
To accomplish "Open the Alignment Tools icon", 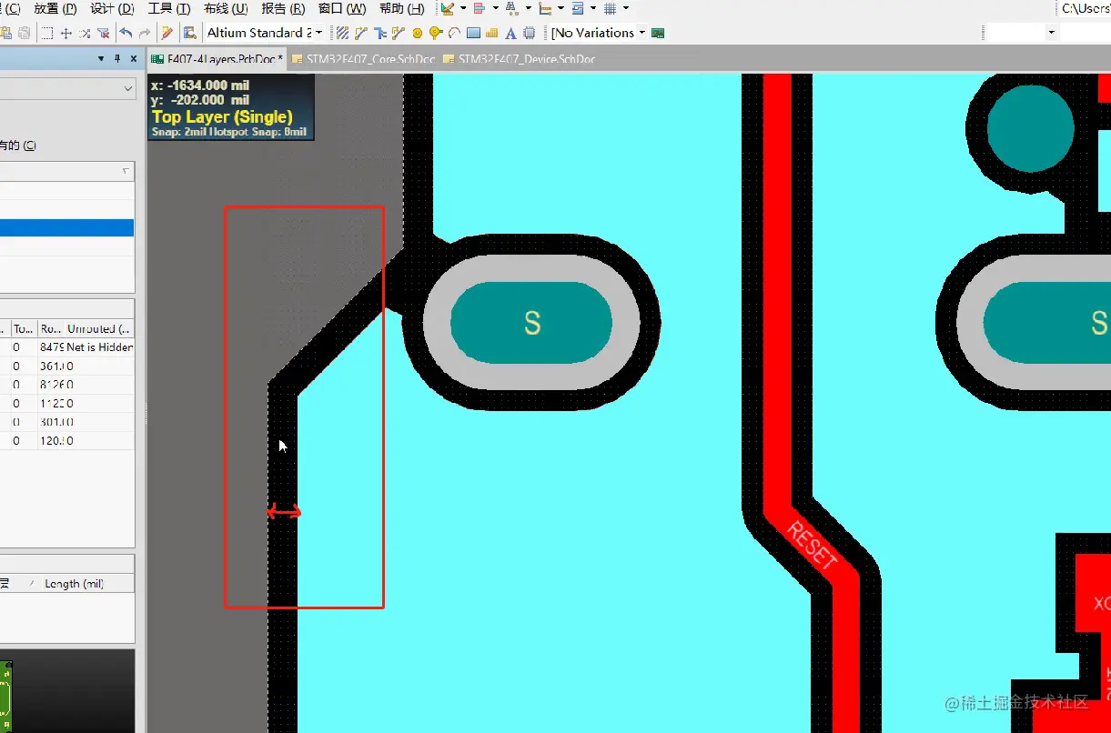I will pyautogui.click(x=479, y=8).
